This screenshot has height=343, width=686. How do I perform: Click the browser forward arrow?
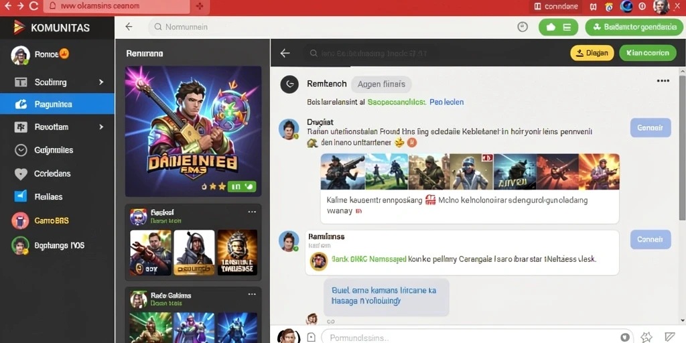pyautogui.click(x=20, y=6)
